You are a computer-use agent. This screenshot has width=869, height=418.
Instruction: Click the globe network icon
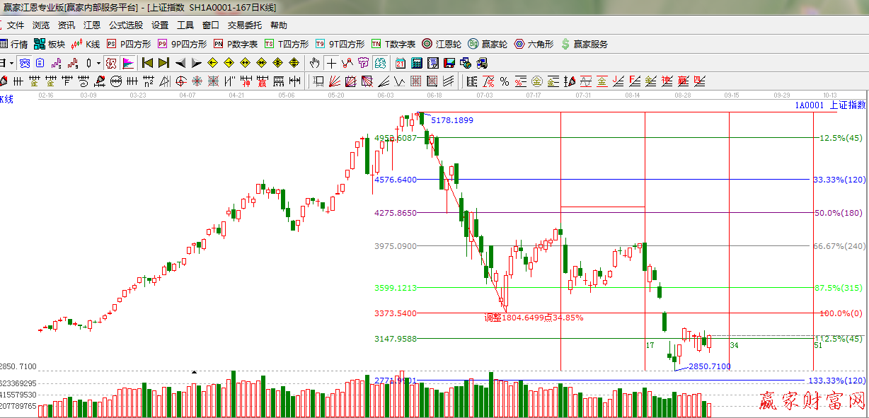tap(465, 63)
